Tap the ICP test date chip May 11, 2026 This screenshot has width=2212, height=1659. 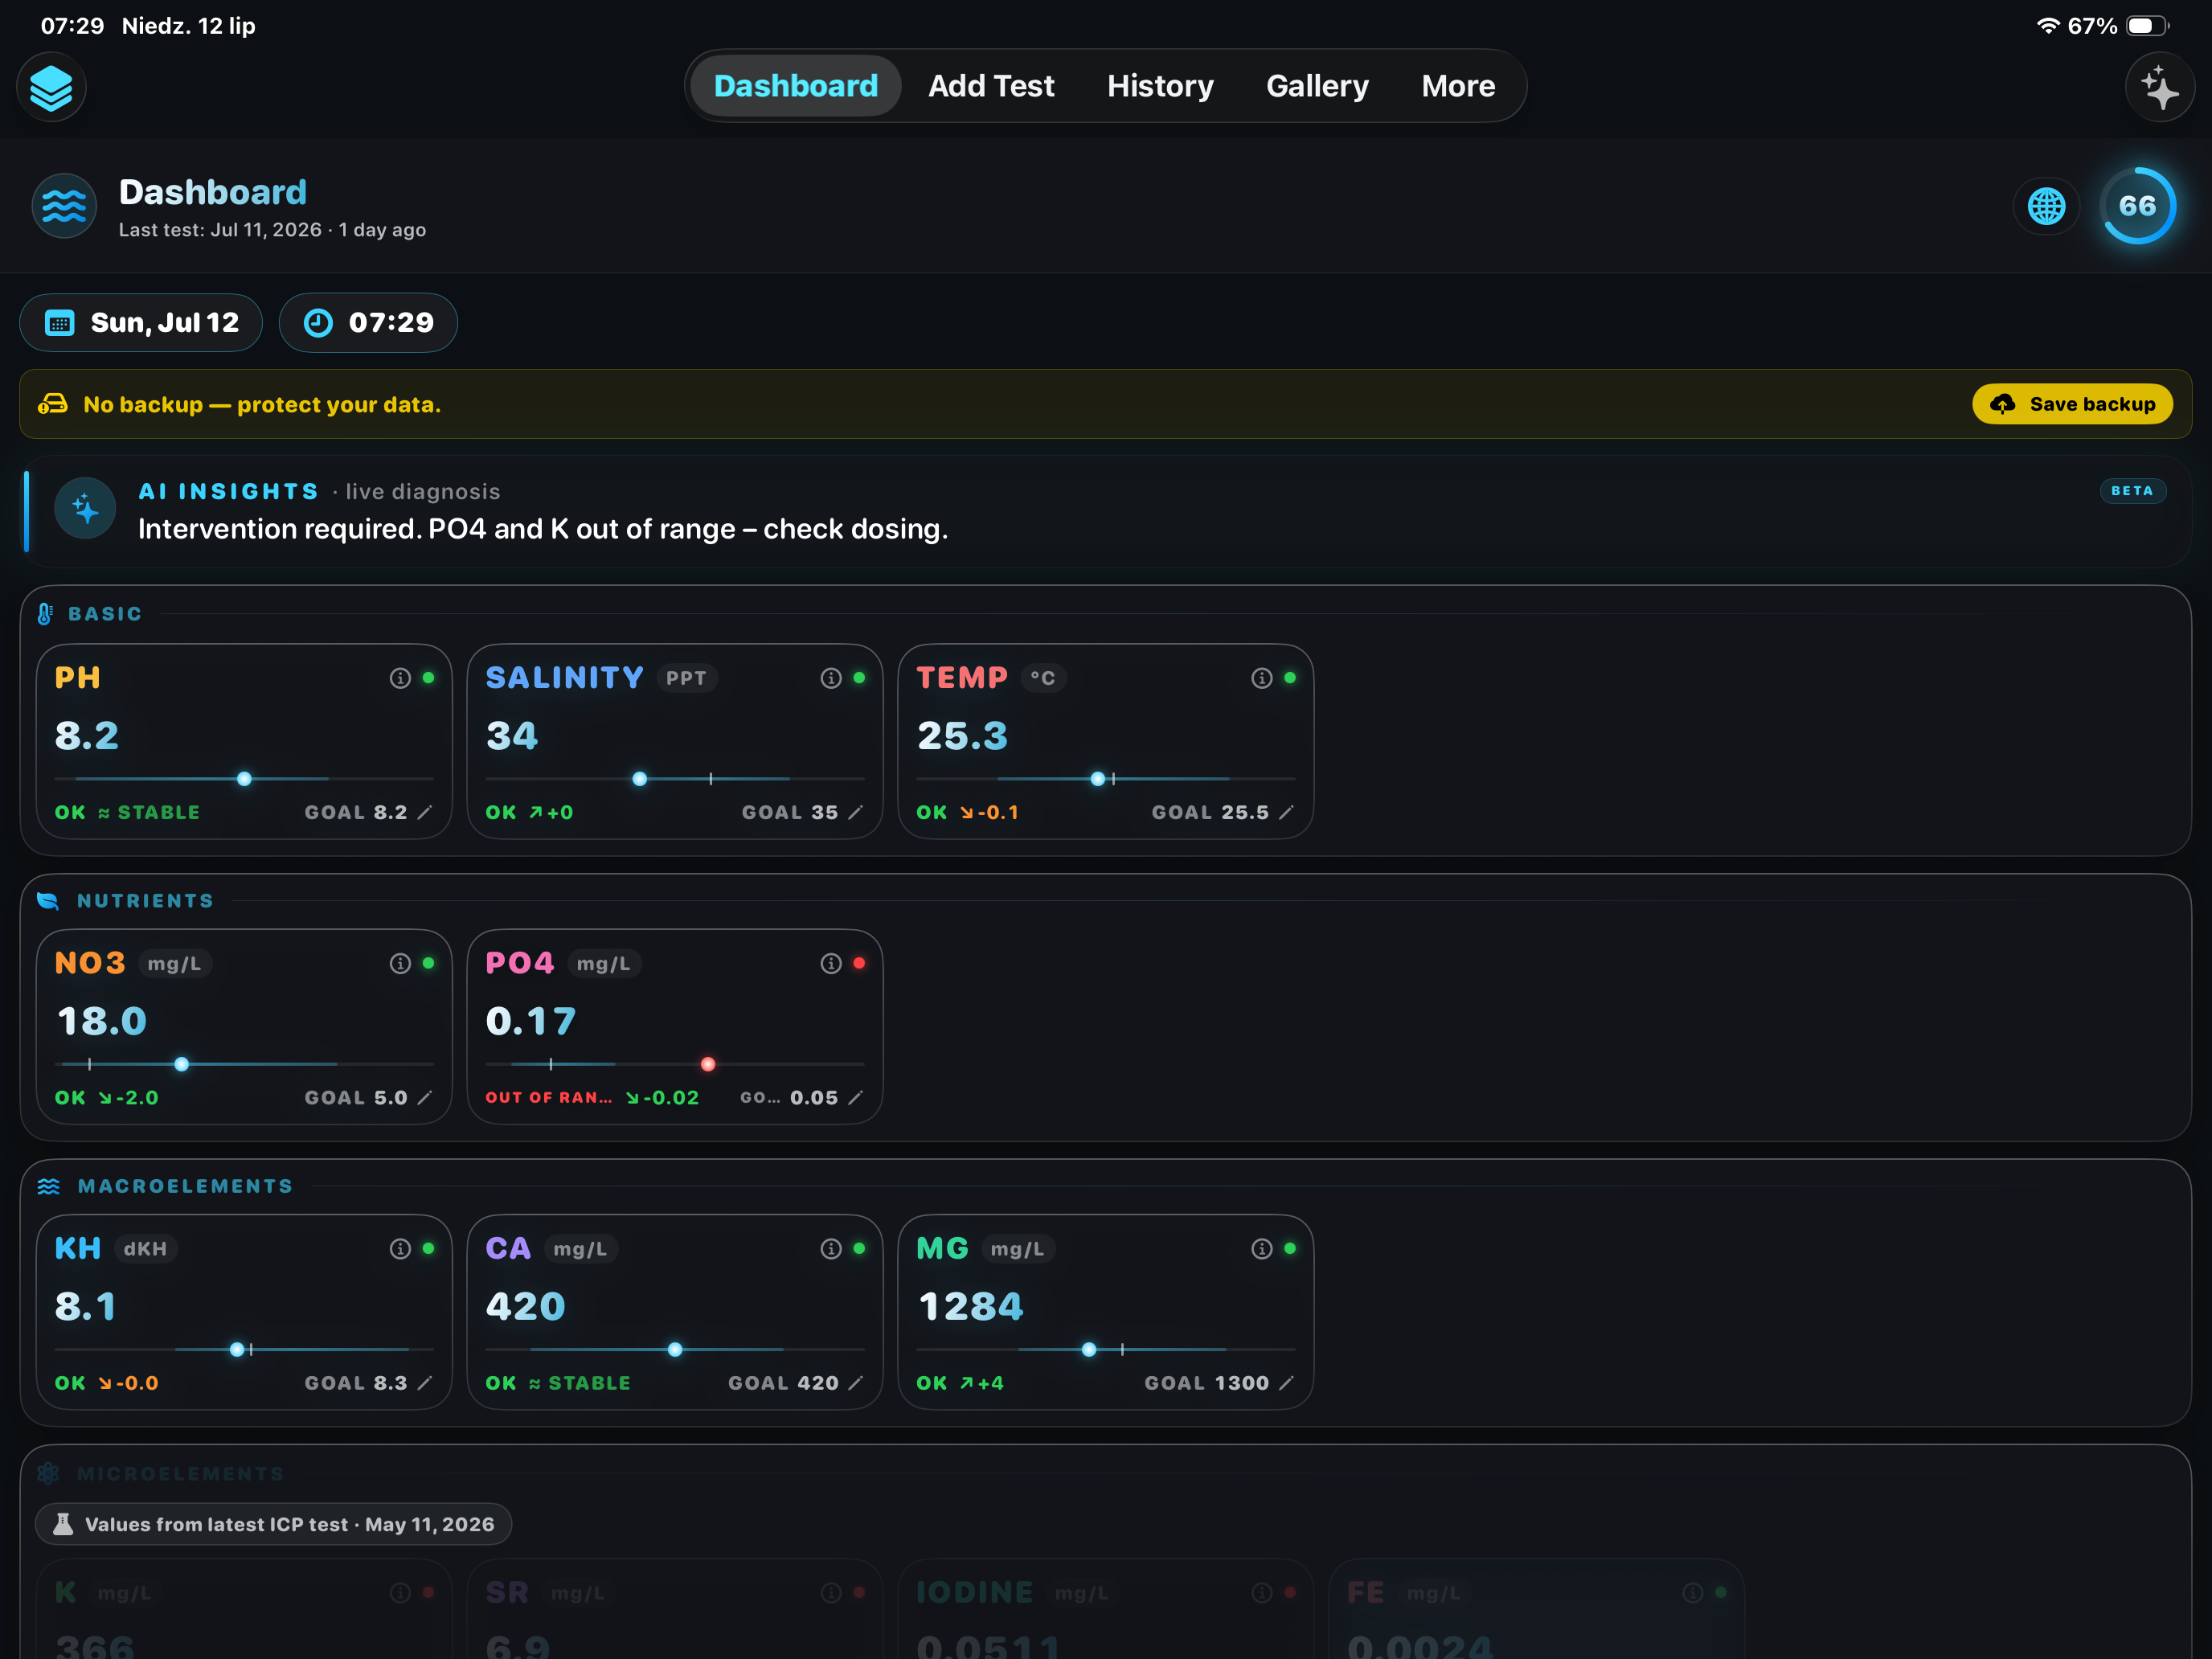click(273, 1524)
